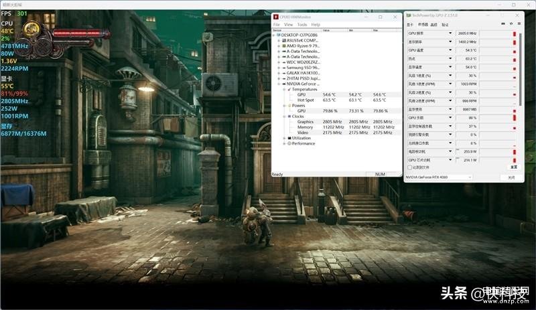This screenshot has height=310, width=536.
Task: Click the GPU-Z refresh icon
Action: click(x=511, y=24)
